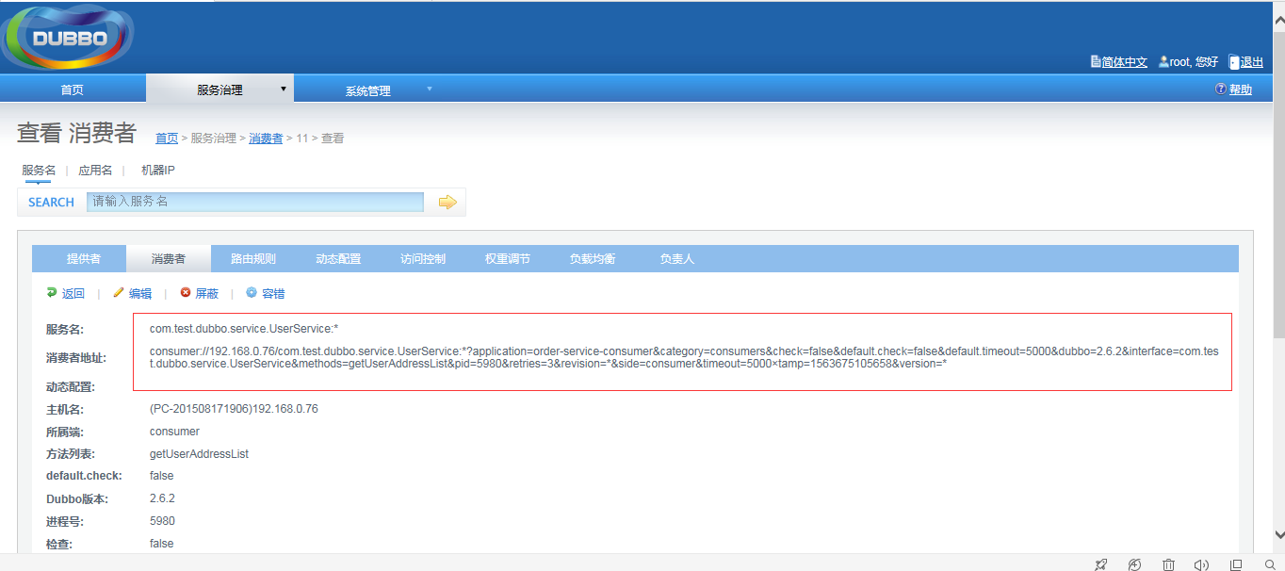Screen dimensions: 1285x571
Task: Click host value (PC-201508171906)192.168.0.76
Action: pos(234,409)
